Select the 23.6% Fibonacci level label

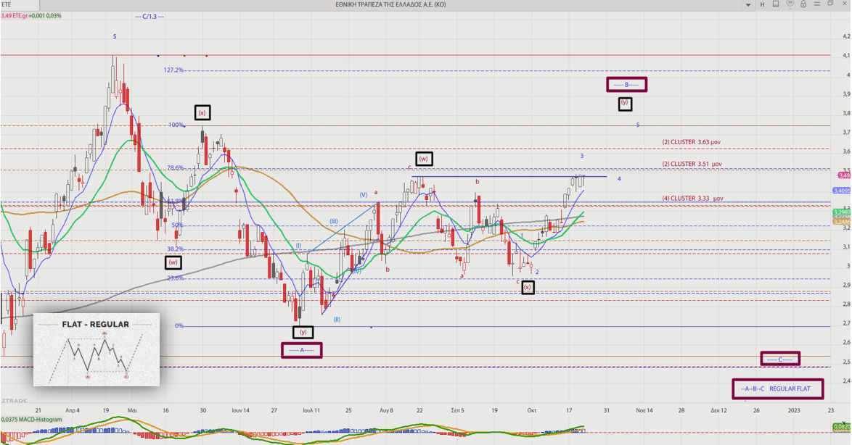(176, 278)
